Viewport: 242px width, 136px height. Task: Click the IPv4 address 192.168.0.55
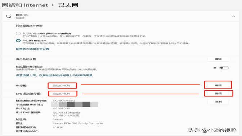[x=61, y=109]
